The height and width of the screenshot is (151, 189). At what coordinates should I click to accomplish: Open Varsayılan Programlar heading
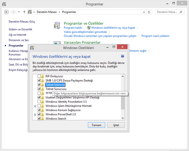point(82,42)
